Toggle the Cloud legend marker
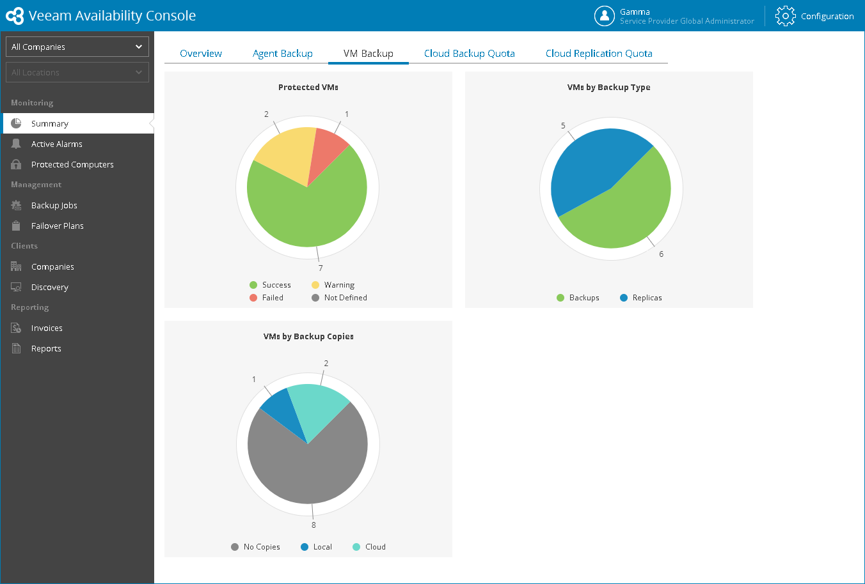The height and width of the screenshot is (584, 865). [356, 547]
